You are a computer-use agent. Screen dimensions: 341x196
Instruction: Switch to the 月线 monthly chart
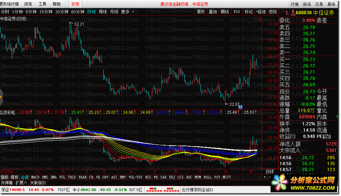pyautogui.click(x=114, y=12)
